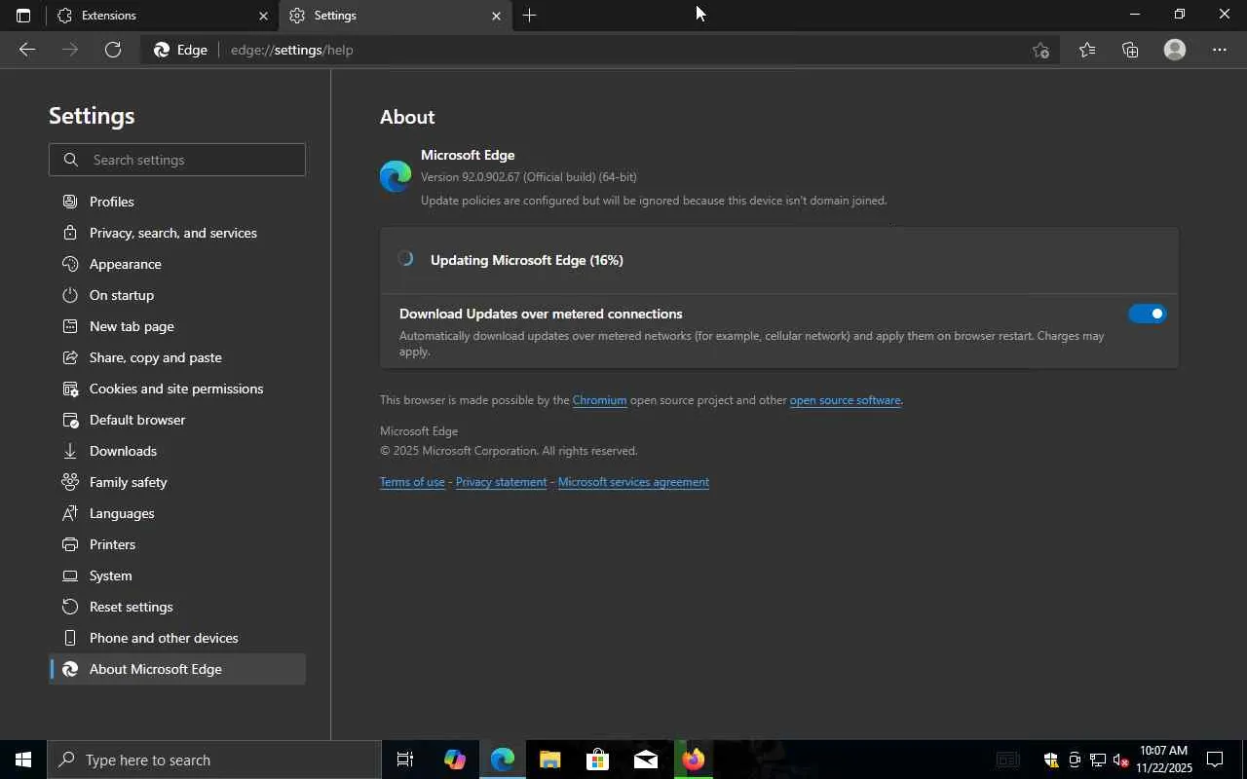Viewport: 1247px width, 779px height.
Task: Toggle Download Updates over metered connections
Action: point(1147,314)
